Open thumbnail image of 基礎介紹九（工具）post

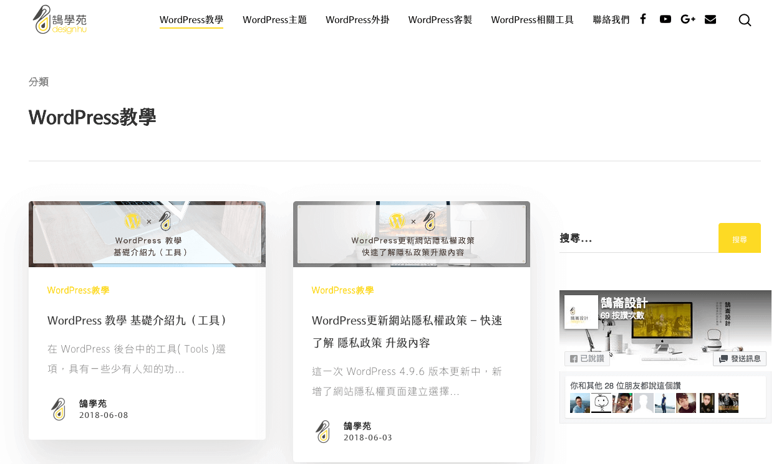147,234
